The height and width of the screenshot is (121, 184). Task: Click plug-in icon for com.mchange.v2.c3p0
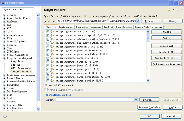pyautogui.click(x=52, y=35)
